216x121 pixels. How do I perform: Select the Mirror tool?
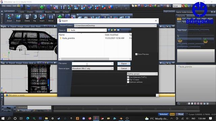tap(51, 18)
